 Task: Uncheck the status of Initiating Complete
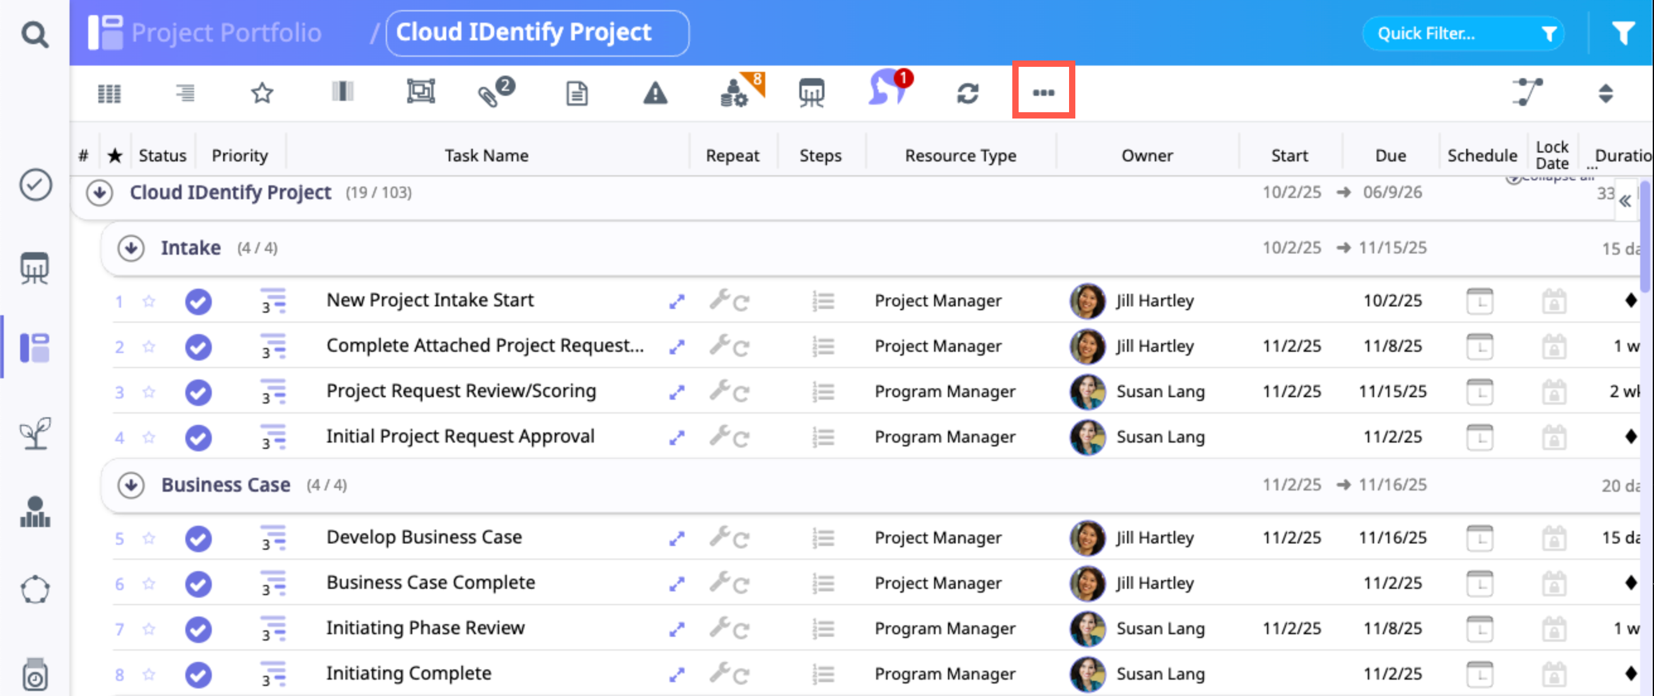click(x=199, y=674)
